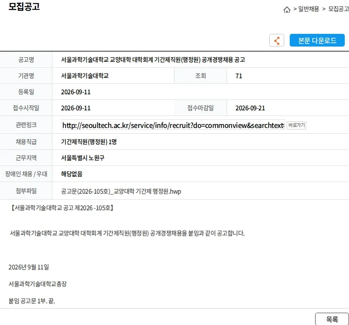The image size is (349, 325).
Task: Click the orange share icon button
Action: (x=277, y=40)
